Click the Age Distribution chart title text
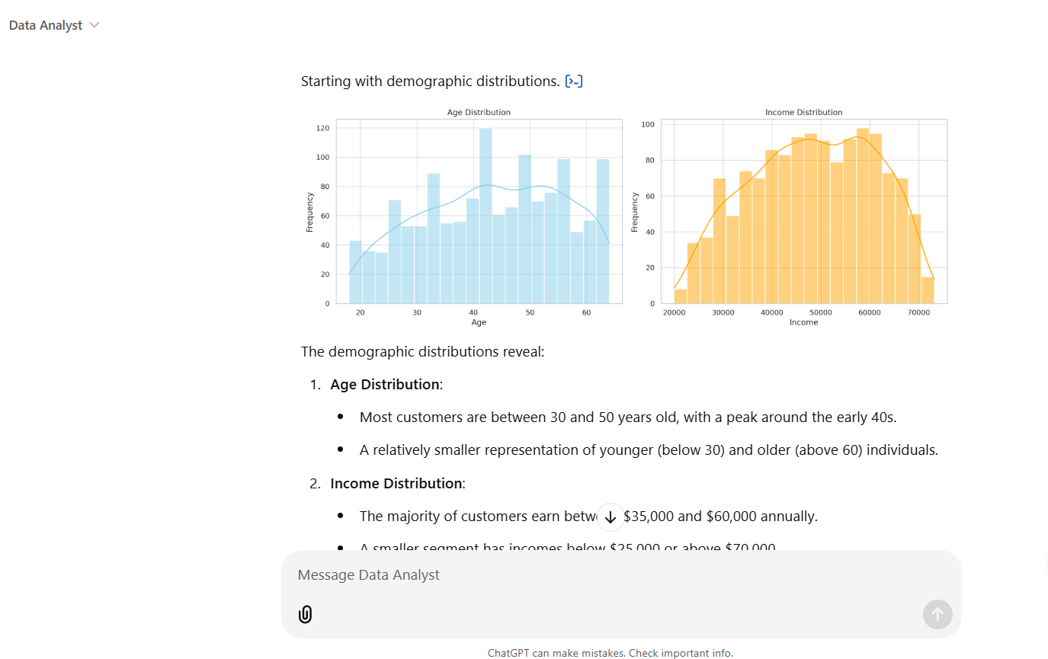This screenshot has width=1048, height=659. click(479, 112)
